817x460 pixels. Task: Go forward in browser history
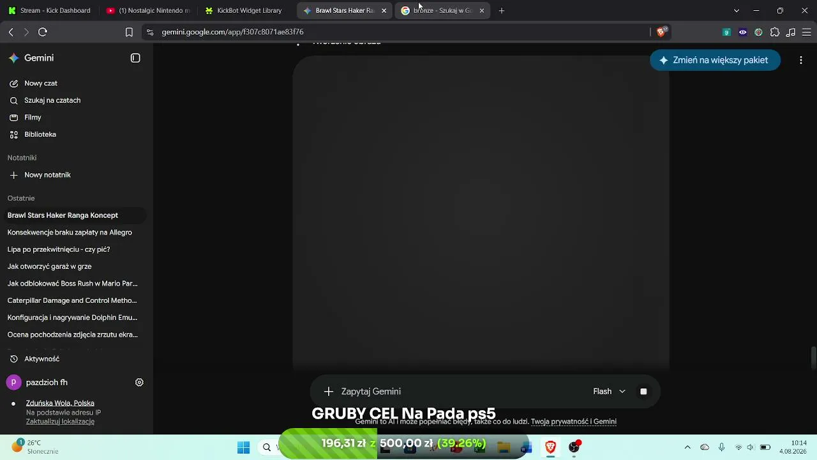pos(26,32)
